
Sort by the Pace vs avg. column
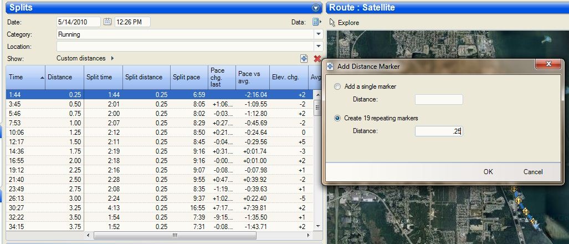click(x=253, y=77)
